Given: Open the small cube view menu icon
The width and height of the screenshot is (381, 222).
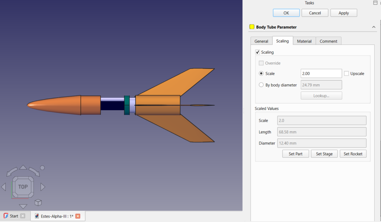Looking at the screenshot, I should point(38,203).
